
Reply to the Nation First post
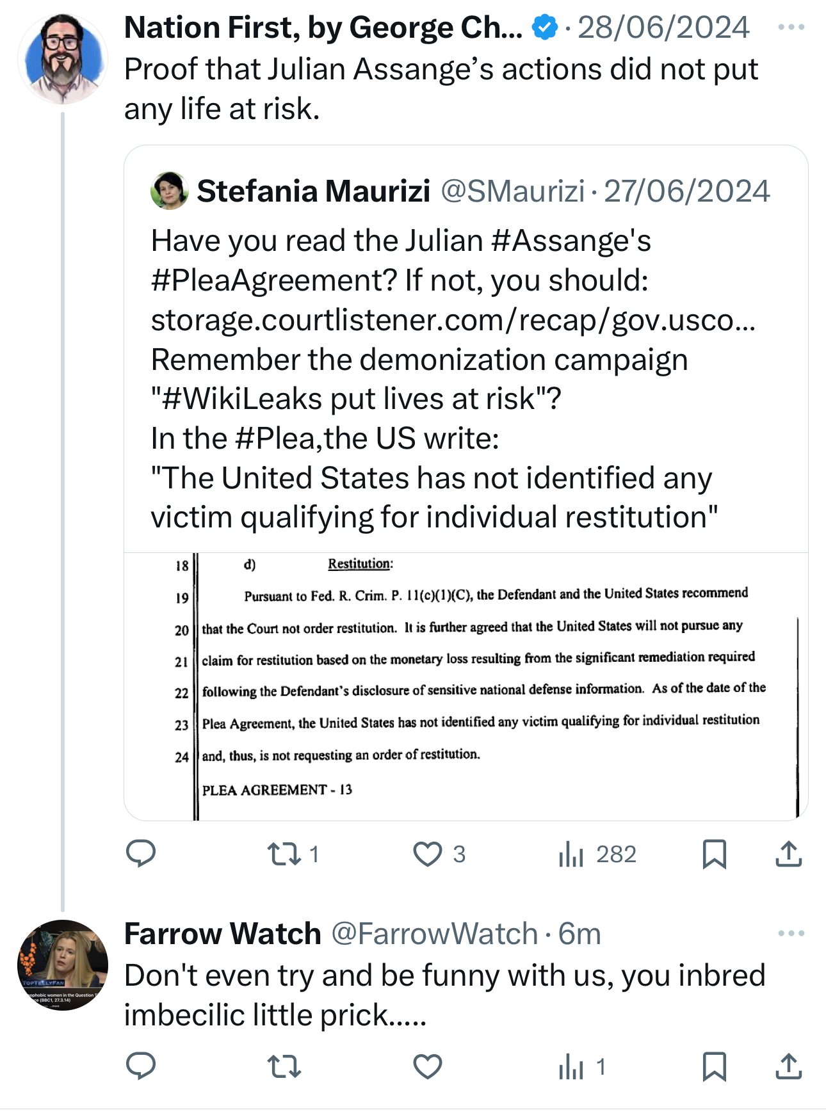[141, 854]
